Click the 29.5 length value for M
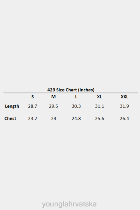This screenshot has width=140, height=210. click(53, 106)
